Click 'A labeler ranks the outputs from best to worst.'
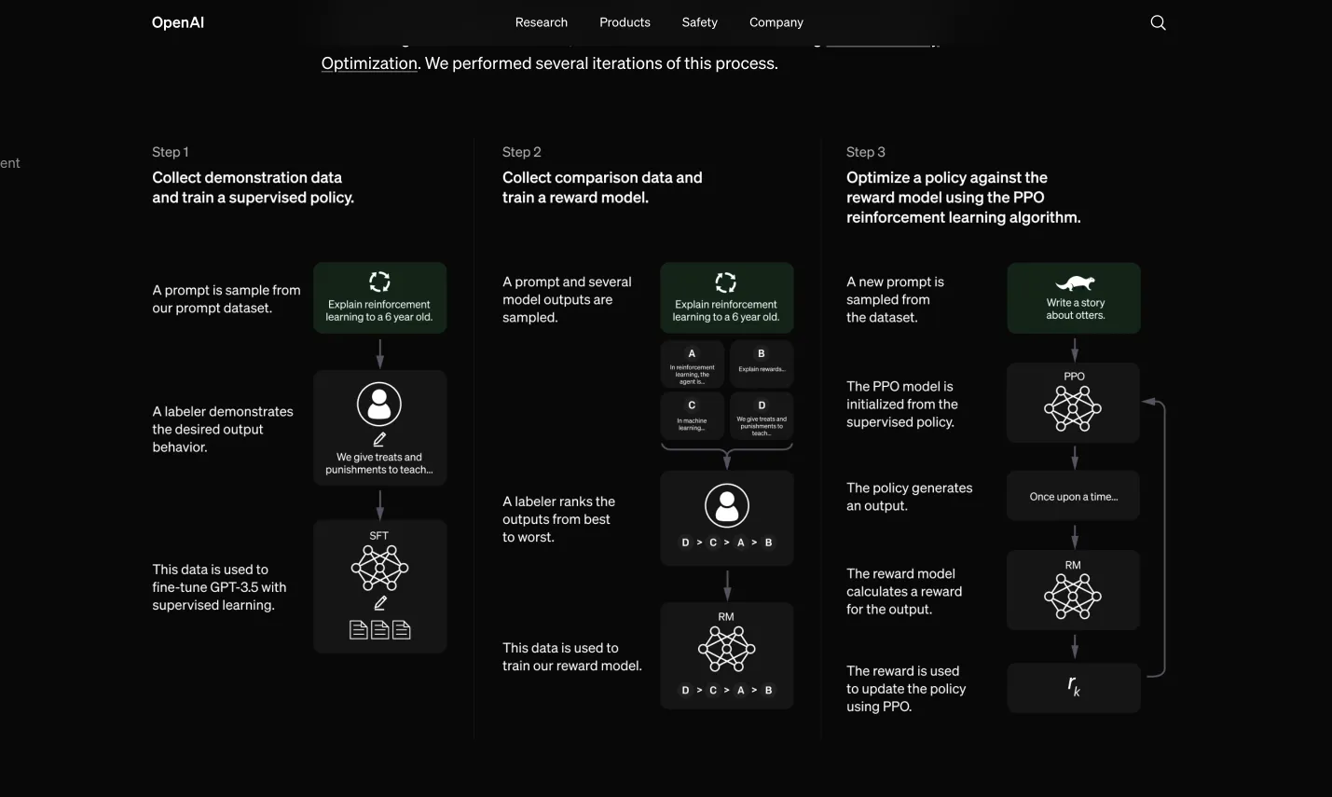Viewport: 1332px width, 797px height. (559, 519)
